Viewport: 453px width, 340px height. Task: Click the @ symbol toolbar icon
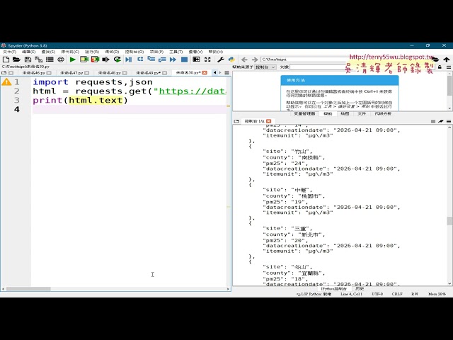[x=61, y=59]
